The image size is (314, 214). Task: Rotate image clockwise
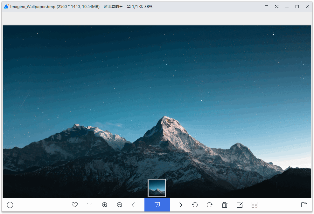coord(210,205)
